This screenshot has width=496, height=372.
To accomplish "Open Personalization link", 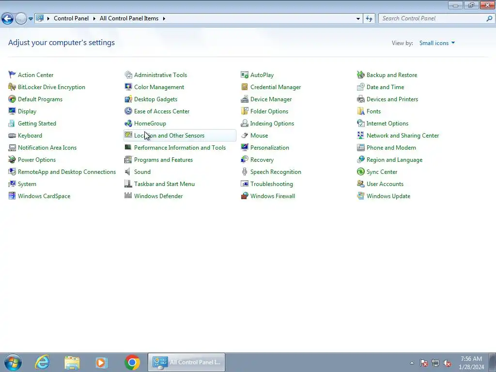I will point(269,147).
